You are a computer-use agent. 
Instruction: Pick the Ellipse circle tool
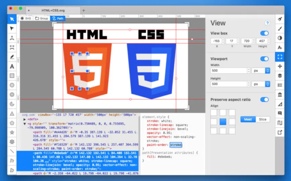(x=12, y=85)
